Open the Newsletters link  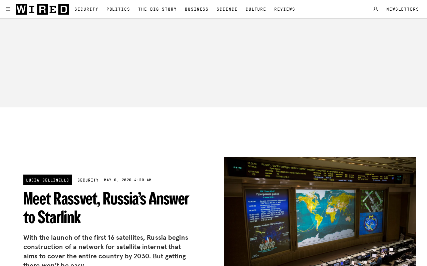[x=403, y=9]
